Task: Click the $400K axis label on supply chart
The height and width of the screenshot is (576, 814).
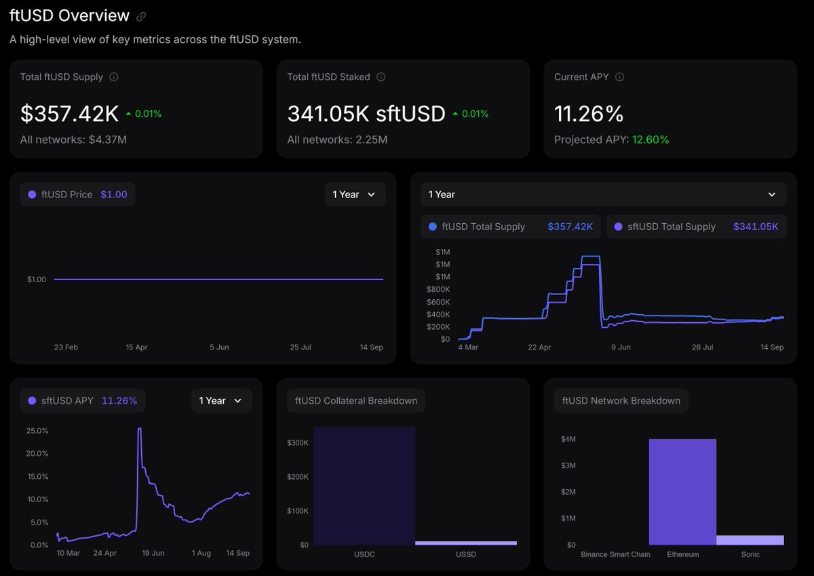Action: coord(438,314)
